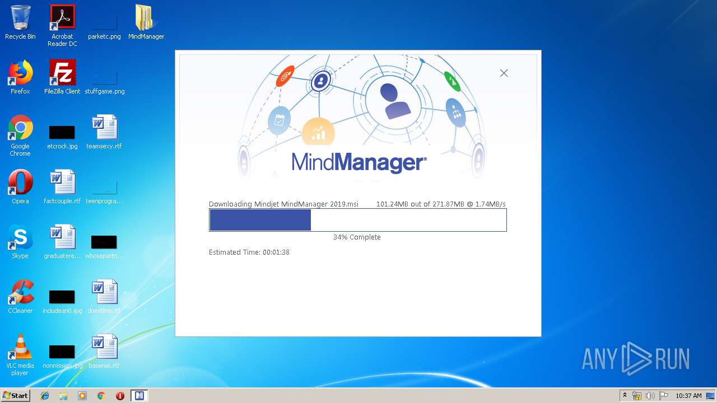This screenshot has width=717, height=403.
Task: Open the Action Center flag icon
Action: pyautogui.click(x=663, y=396)
